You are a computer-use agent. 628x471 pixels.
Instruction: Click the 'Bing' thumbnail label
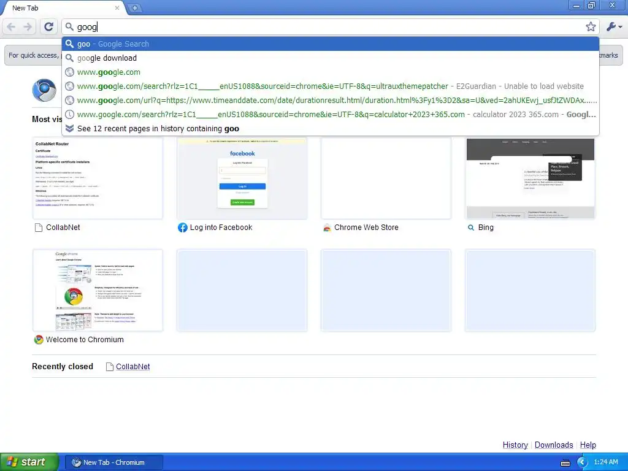coord(486,228)
